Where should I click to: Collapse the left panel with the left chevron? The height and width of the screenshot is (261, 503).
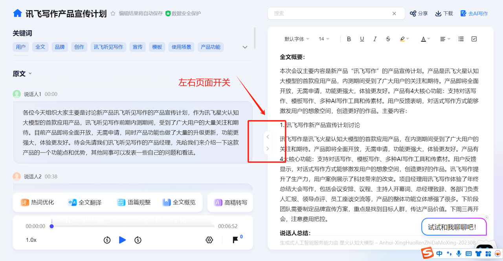pyautogui.click(x=268, y=137)
